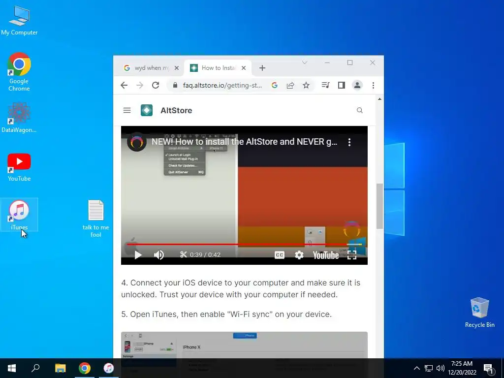Select the 'talk to me fool' text file
This screenshot has width=504, height=378.
[96, 219]
